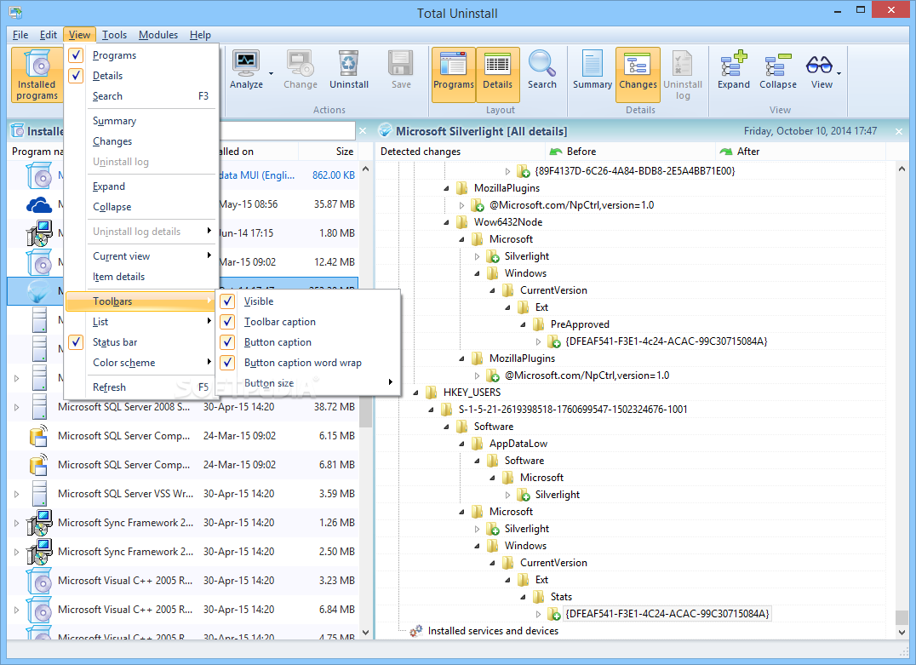This screenshot has height=665, width=916.
Task: Click the Total Uninstall app icon in title bar
Action: pyautogui.click(x=14, y=12)
